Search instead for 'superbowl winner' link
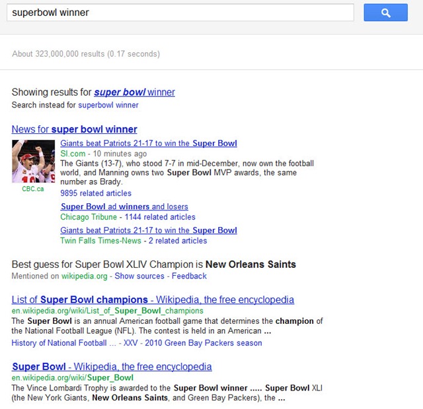423x409 pixels. [x=108, y=105]
